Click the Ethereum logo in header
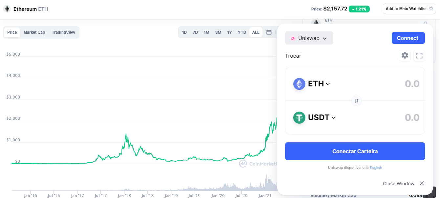The image size is (440, 198). (x=7, y=9)
